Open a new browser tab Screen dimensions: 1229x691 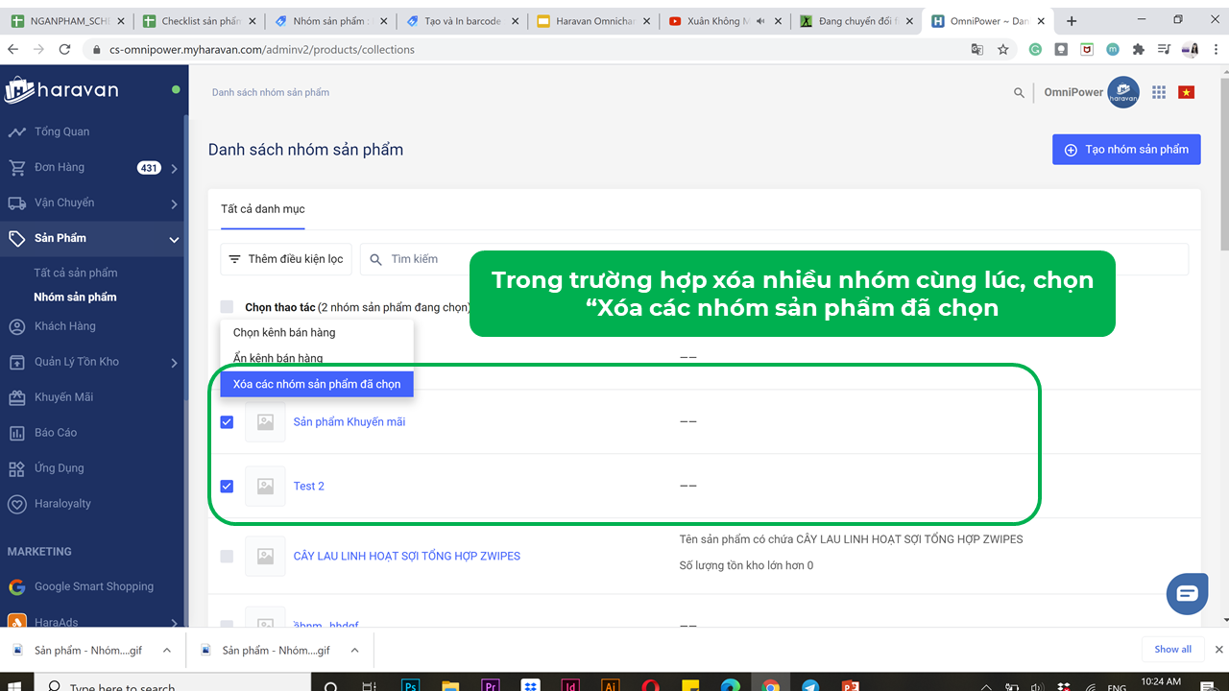(x=1072, y=21)
